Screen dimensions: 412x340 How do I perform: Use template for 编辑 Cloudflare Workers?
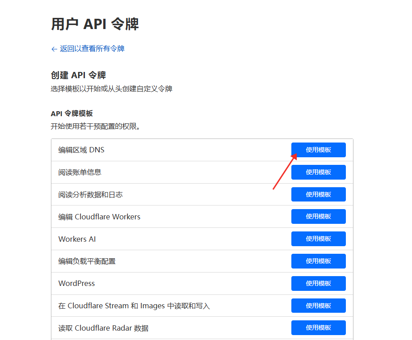(x=318, y=217)
